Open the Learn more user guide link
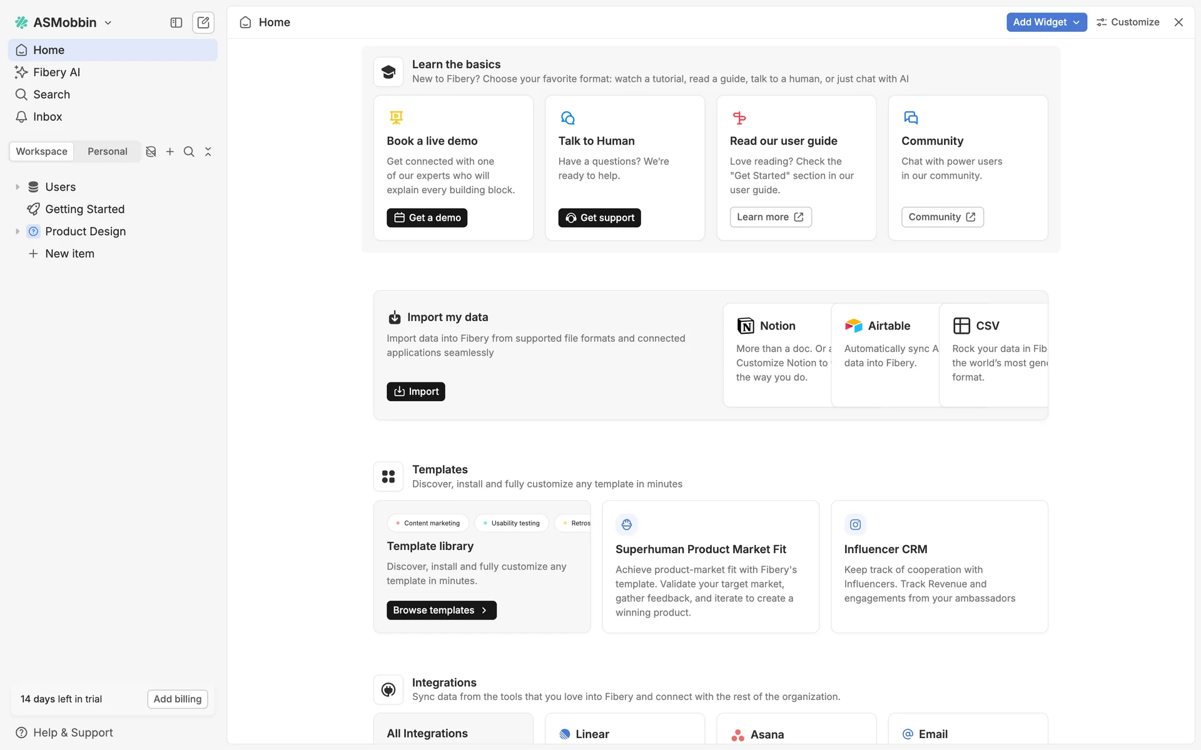The width and height of the screenshot is (1201, 750). pos(770,217)
